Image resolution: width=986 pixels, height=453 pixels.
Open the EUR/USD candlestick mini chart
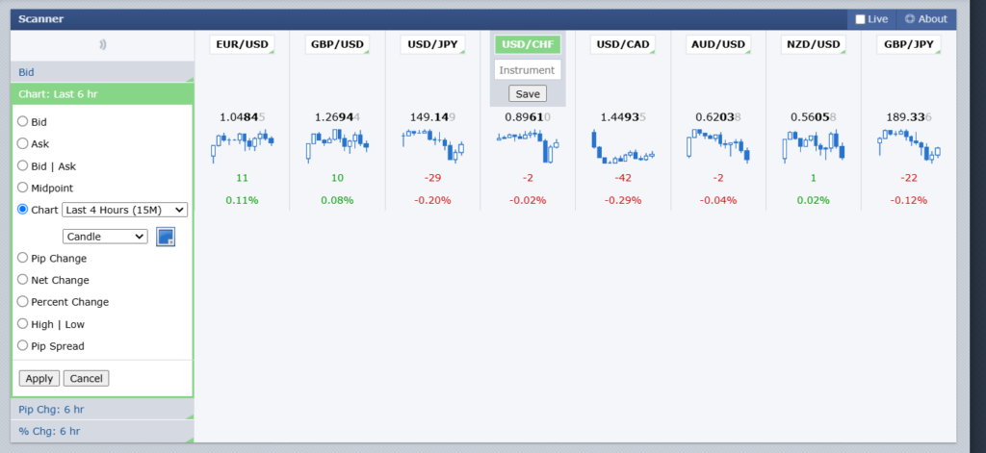[x=242, y=146]
